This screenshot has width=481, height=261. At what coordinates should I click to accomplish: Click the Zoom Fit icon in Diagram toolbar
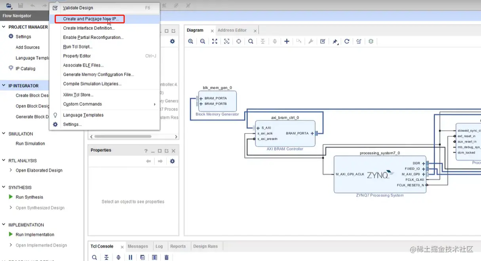pos(215,41)
